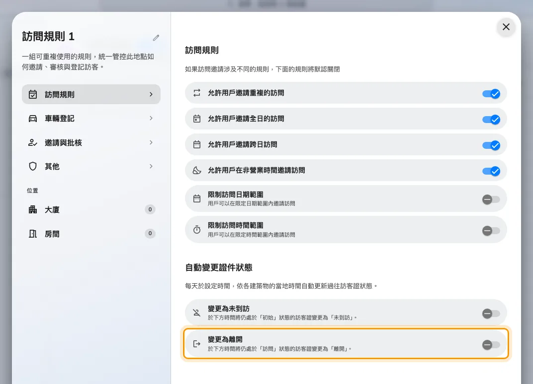Image resolution: width=533 pixels, height=384 pixels.
Task: Click 用戶可以在限定日期範圍內邀請訪問 description
Action: (x=251, y=203)
